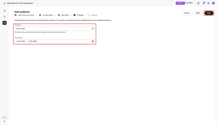Open the help question mark icon
Image resolution: width=217 pixels, height=125 pixels.
[x=198, y=3]
